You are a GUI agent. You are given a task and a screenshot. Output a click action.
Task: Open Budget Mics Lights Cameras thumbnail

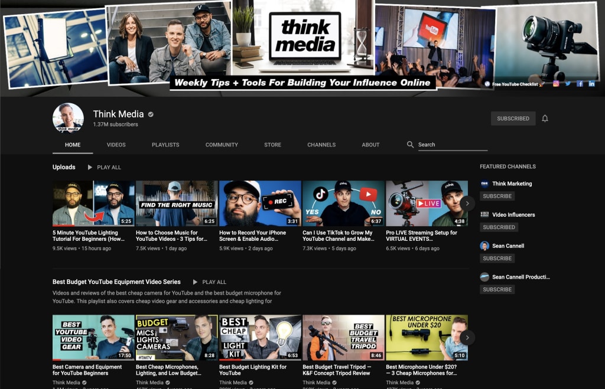coord(177,338)
